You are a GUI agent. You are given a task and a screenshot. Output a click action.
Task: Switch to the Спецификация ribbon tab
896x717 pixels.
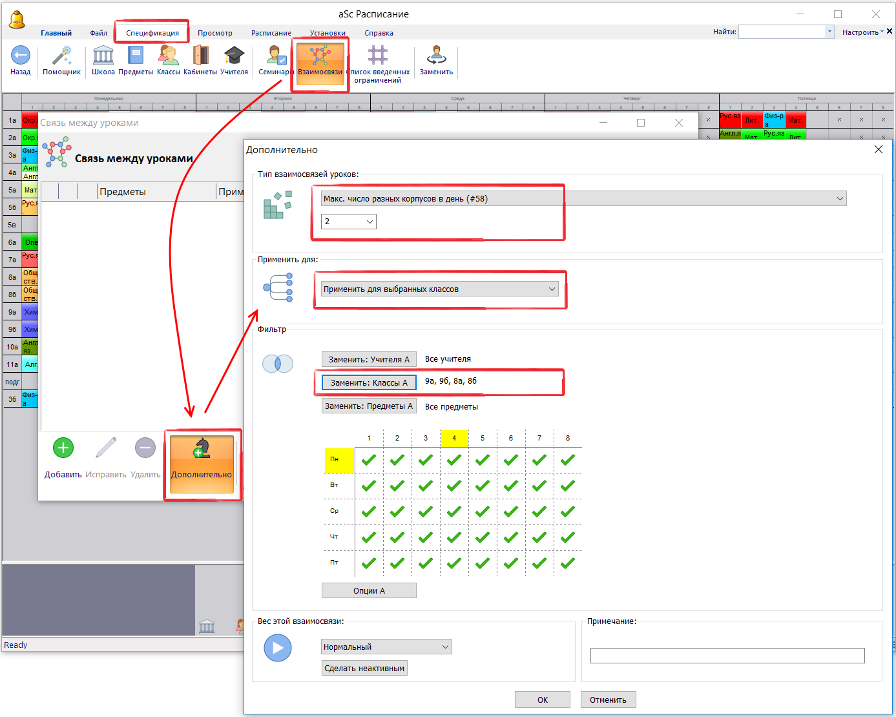[x=152, y=33]
